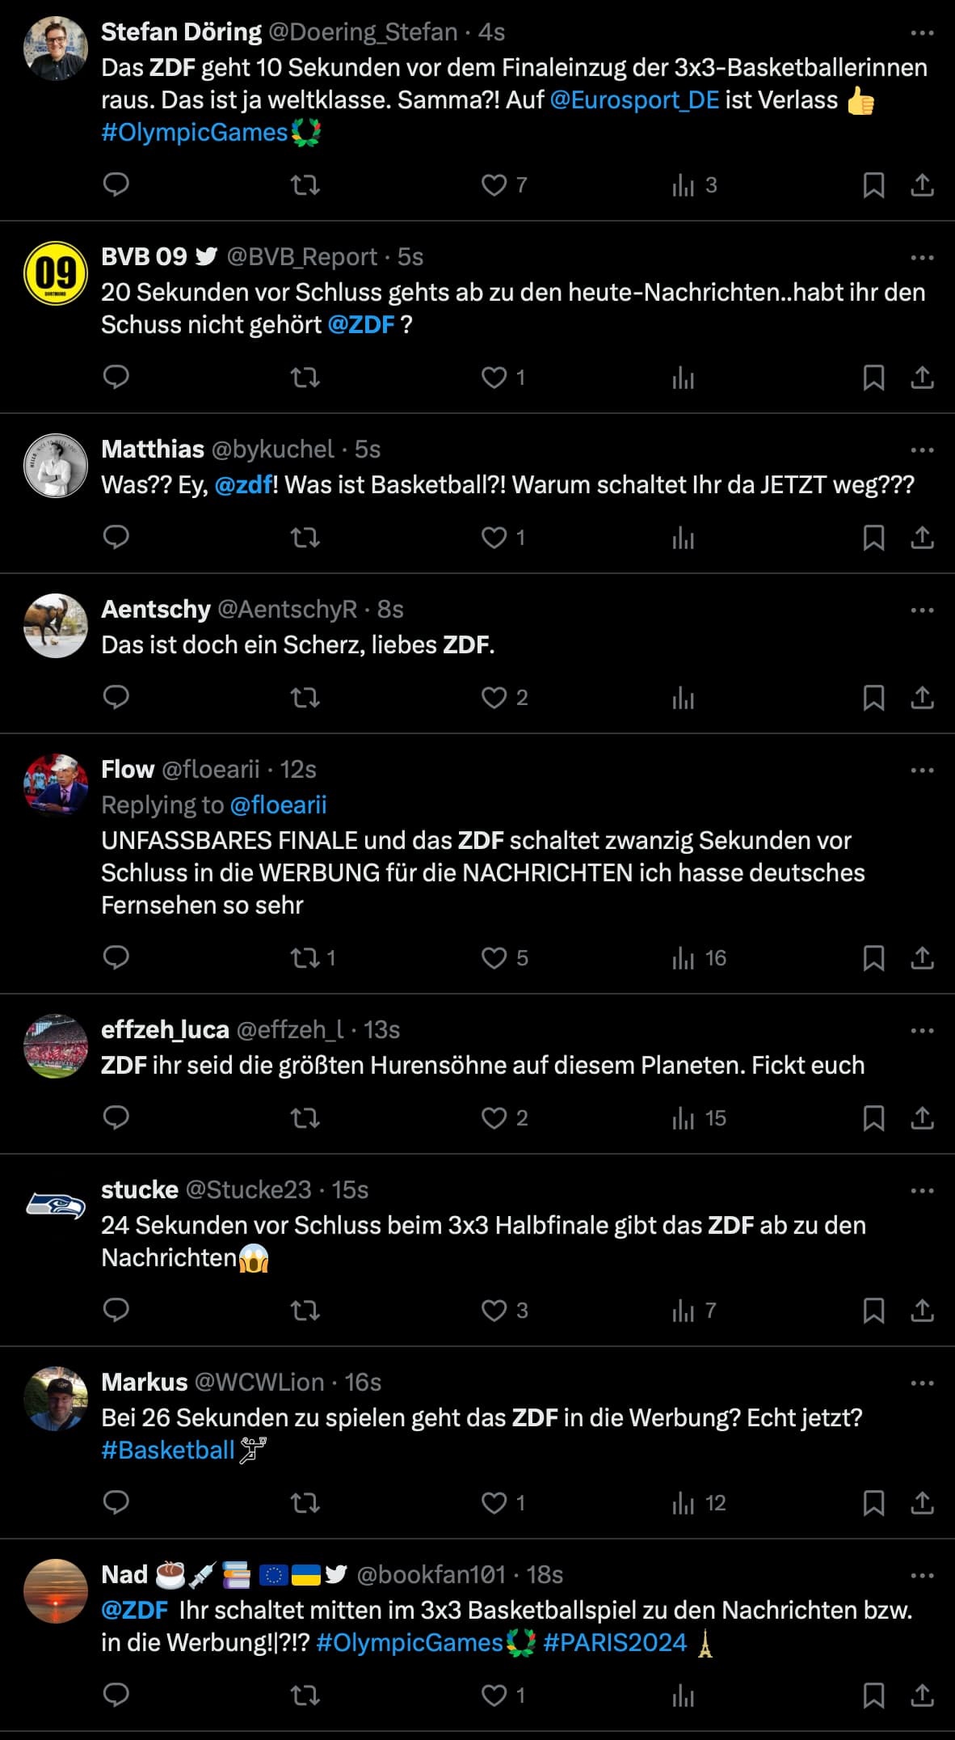Click the #Basketball hashtag
Viewport: 955px width, 1740px height.
[168, 1451]
